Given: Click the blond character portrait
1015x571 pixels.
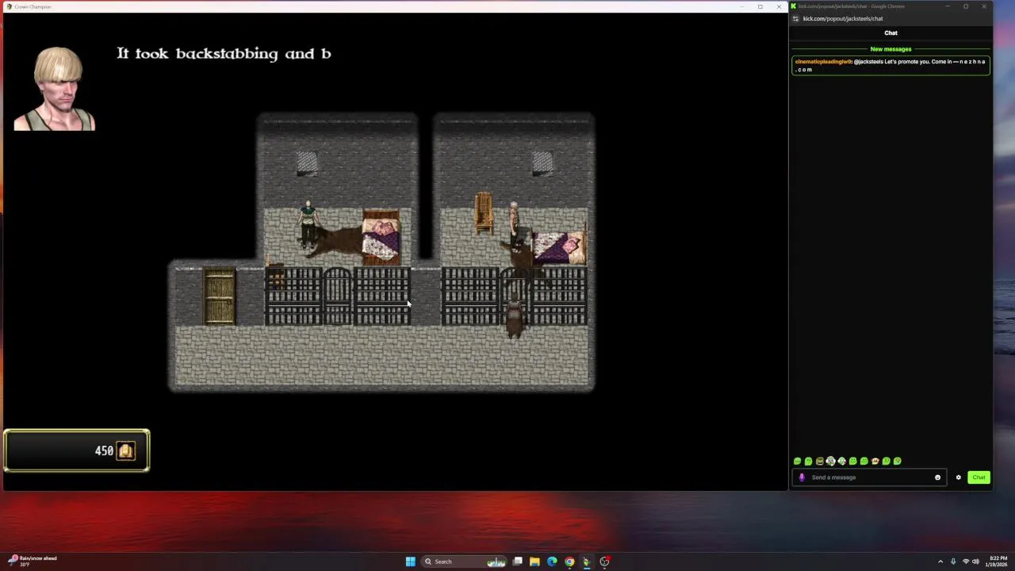Looking at the screenshot, I should tap(55, 89).
